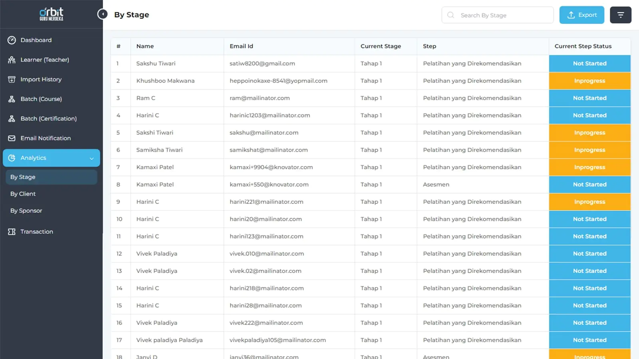Viewport: 639px width, 359px height.
Task: Click the magnifier icon in search box
Action: [x=450, y=15]
